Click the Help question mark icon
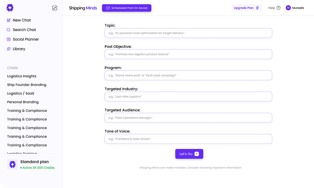Viewport: 314px width, 188px height. pos(278,8)
